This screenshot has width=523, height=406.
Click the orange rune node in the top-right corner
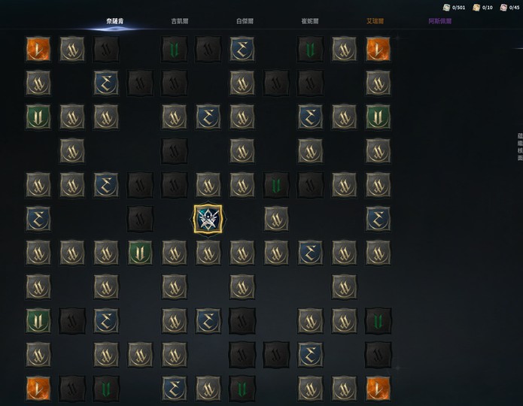(378, 50)
